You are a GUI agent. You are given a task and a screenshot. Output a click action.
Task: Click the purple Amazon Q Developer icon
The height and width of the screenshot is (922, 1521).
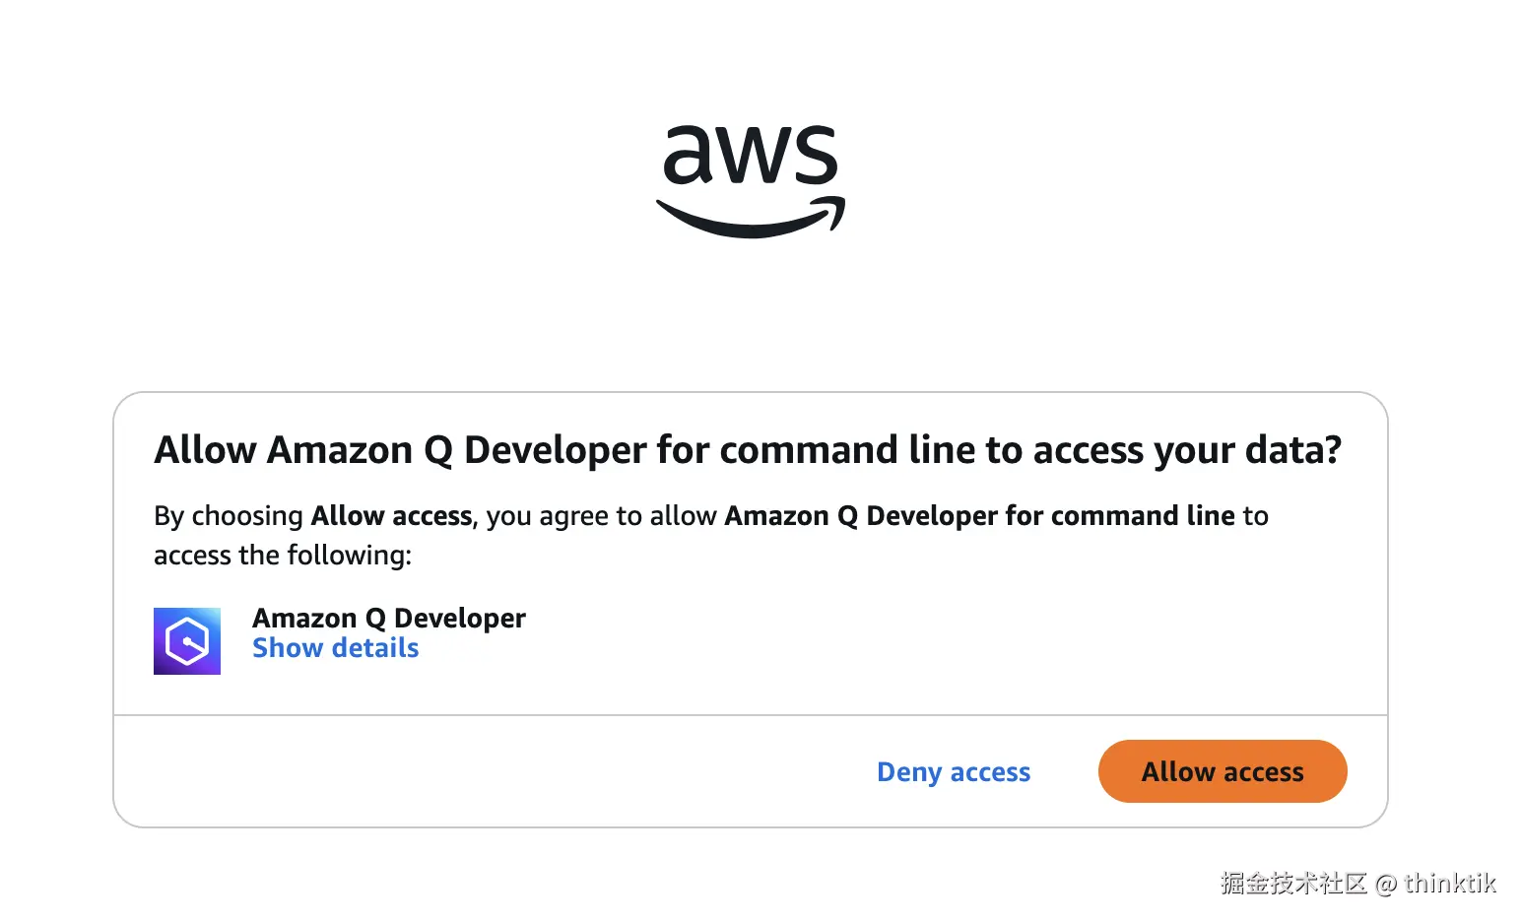[187, 641]
